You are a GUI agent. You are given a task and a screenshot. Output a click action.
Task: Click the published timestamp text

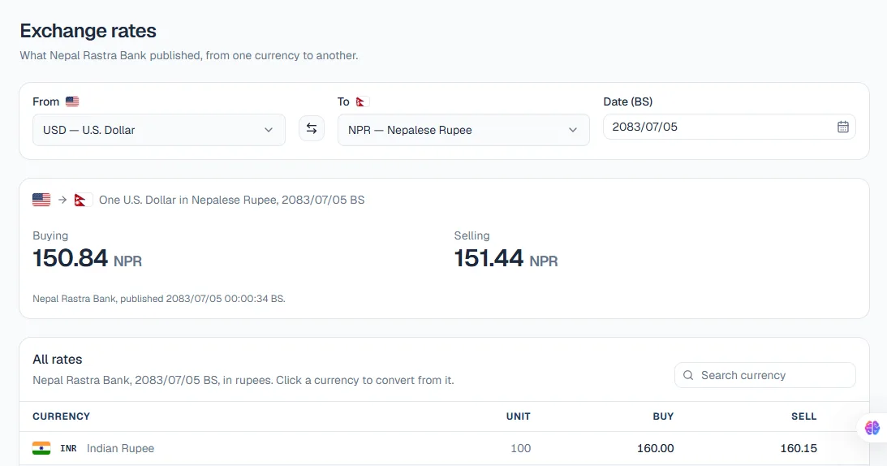coord(159,299)
